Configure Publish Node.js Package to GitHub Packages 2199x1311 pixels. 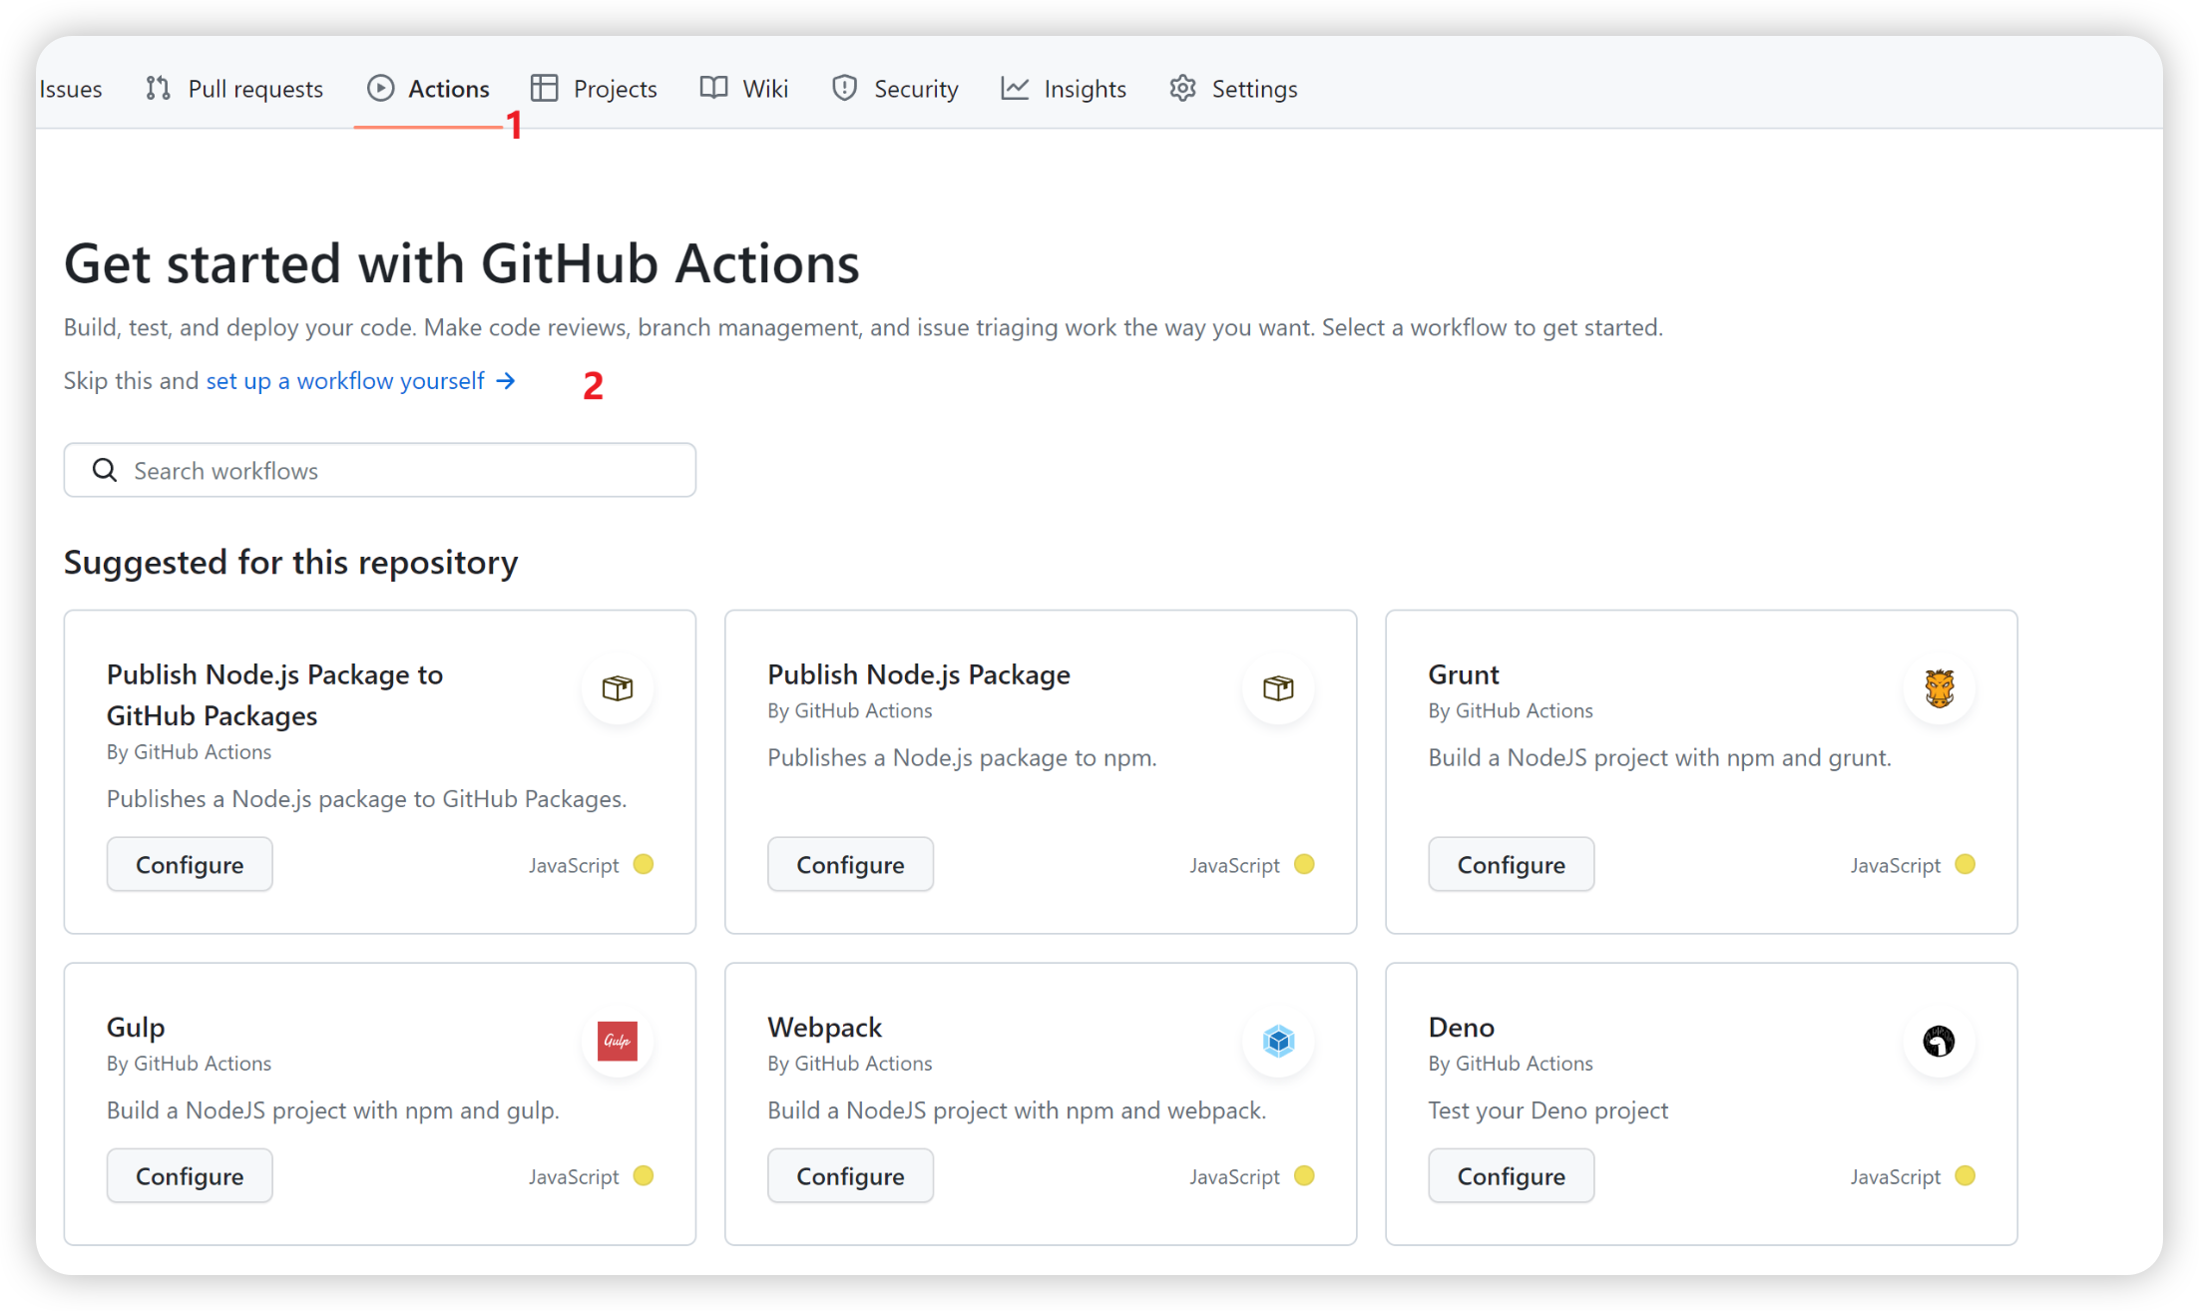pos(190,864)
